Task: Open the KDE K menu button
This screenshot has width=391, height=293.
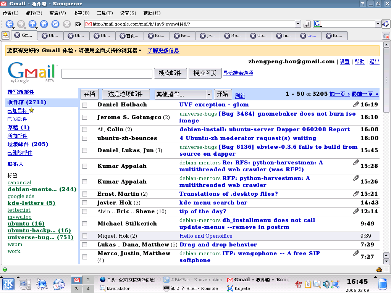Action: pyautogui.click(x=8, y=284)
